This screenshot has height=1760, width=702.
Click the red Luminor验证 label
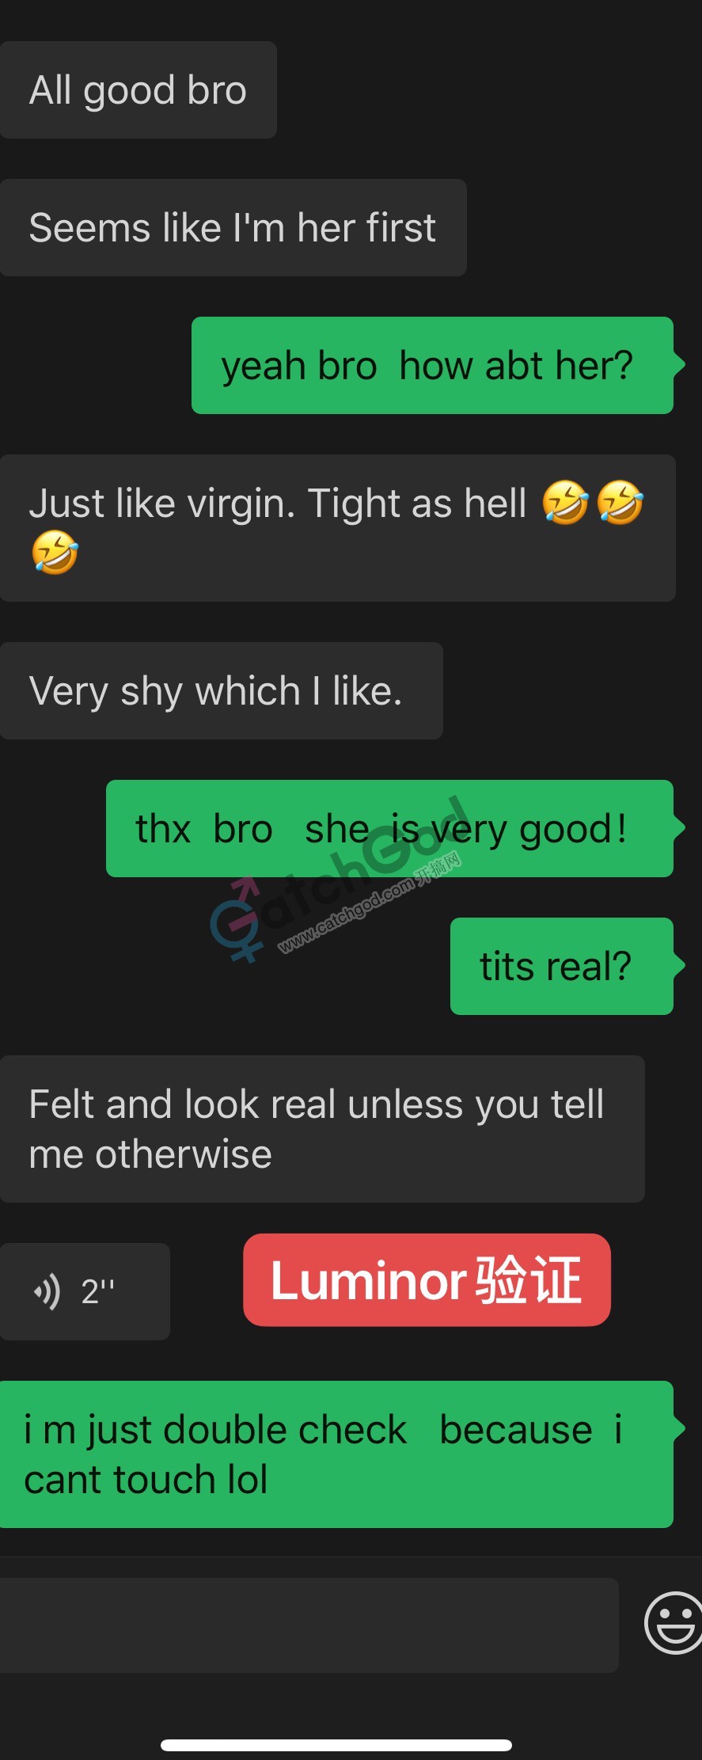coord(427,1279)
